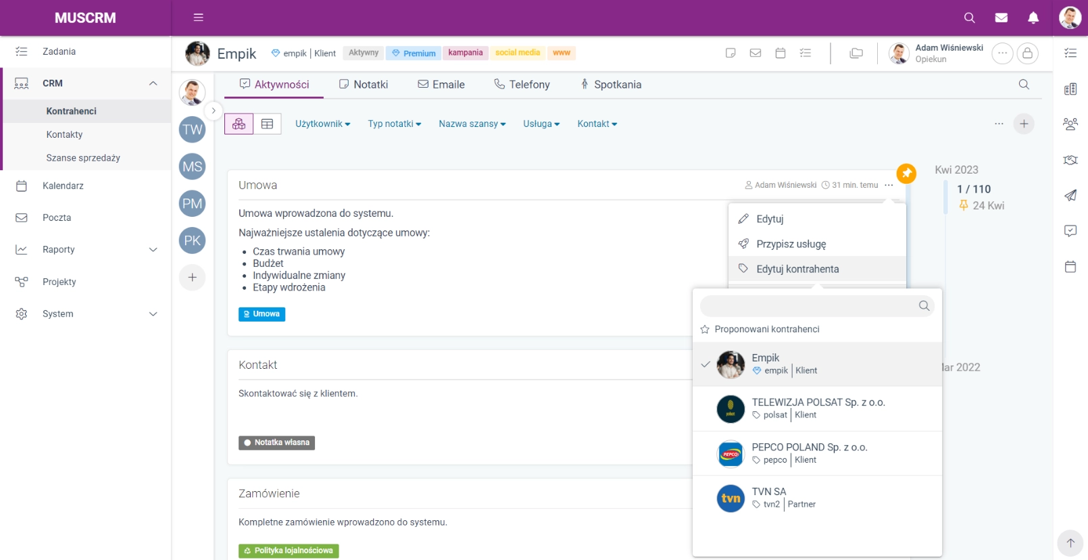The image size is (1088, 560).
Task: Click the blue Umowa tag button
Action: 262,314
